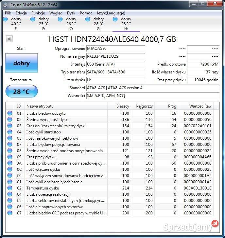Viewport: 225px width, 238px height.
Task: Click status orb for attribute 05 reallocated sectors
Action: (x=10, y=138)
